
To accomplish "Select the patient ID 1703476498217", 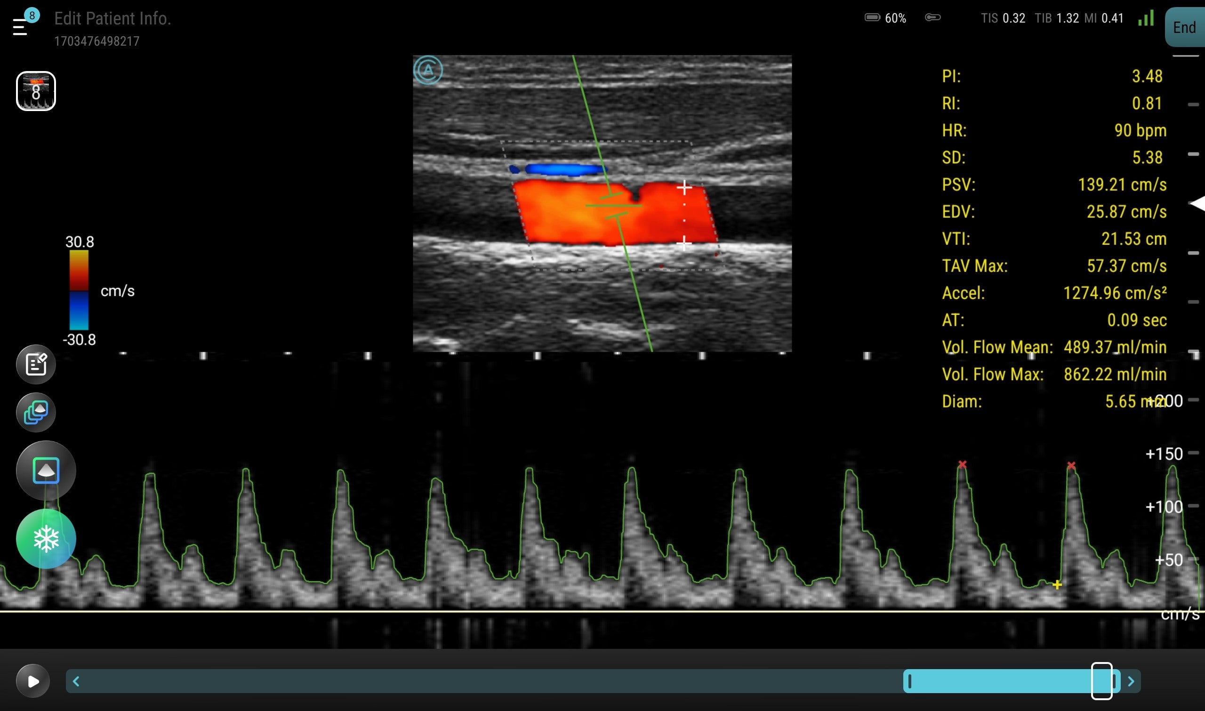I will click(x=97, y=42).
